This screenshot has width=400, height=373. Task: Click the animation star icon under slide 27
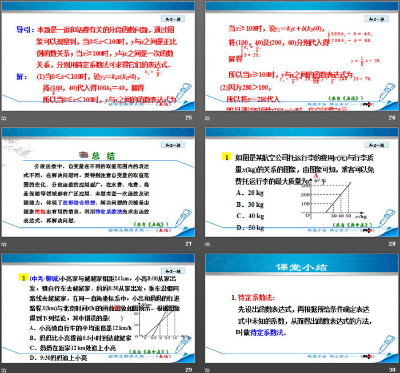4,244
